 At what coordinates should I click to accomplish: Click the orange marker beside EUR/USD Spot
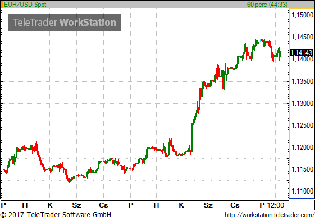2,5
